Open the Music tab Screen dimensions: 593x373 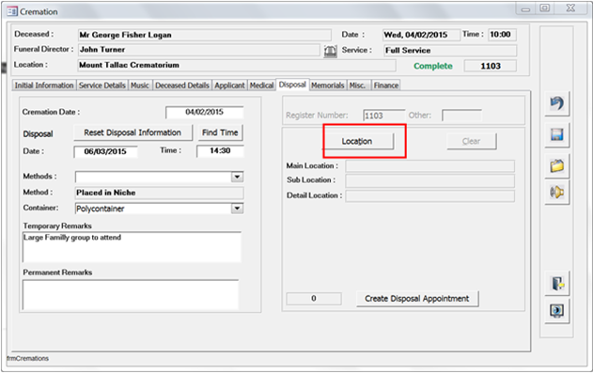[140, 85]
